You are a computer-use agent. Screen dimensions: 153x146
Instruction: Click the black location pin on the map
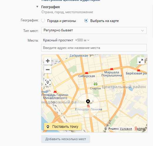[88, 102]
